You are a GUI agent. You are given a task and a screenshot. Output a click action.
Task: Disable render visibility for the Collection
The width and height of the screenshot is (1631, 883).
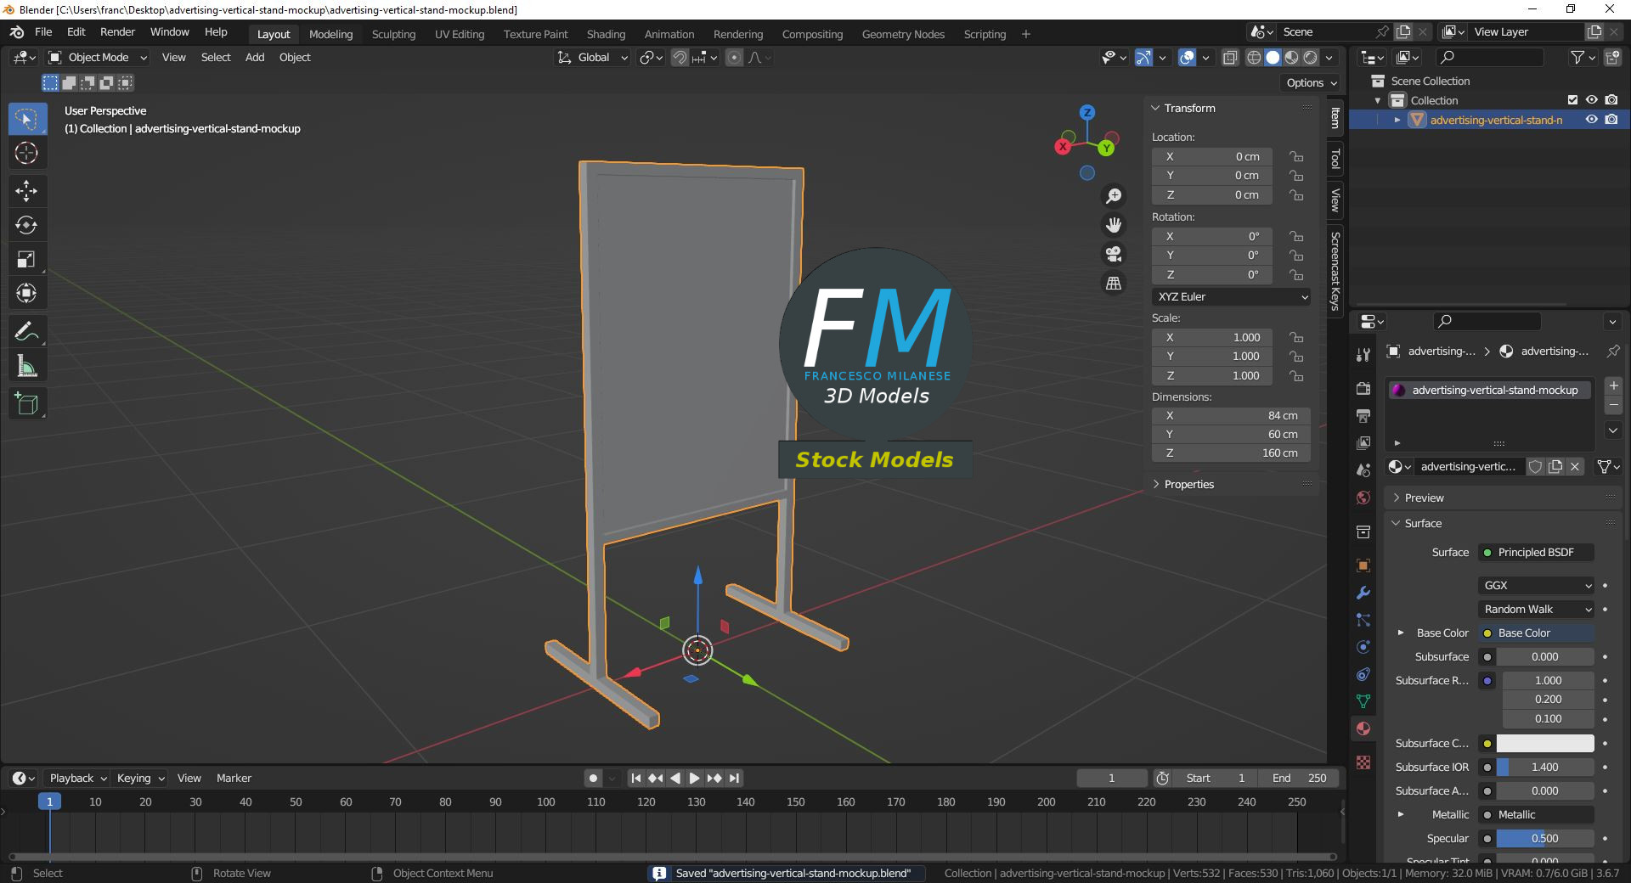click(x=1611, y=99)
